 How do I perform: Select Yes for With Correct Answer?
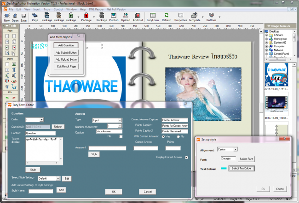click(163, 136)
